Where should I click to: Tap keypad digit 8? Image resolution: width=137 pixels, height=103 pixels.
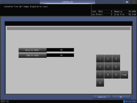(108, 75)
